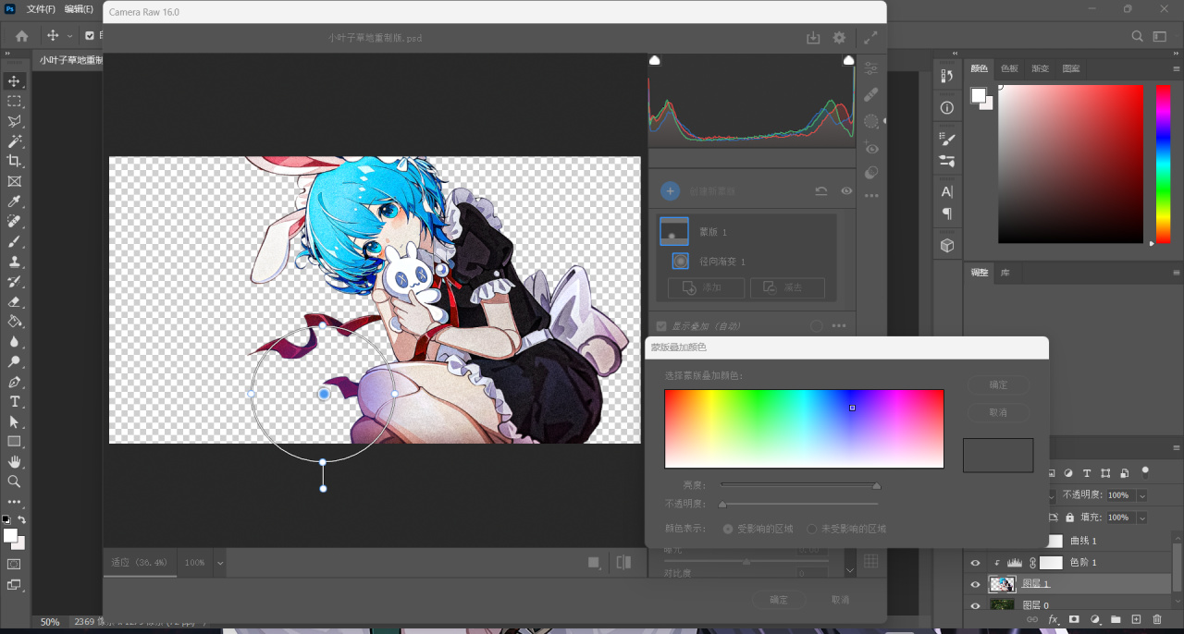Image resolution: width=1184 pixels, height=634 pixels.
Task: Click the layer style fx icon
Action: coord(1053,619)
